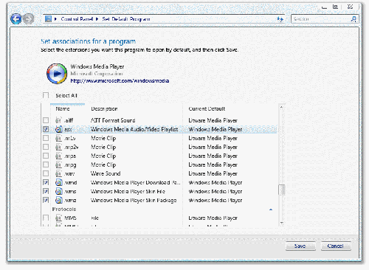Click the .mp2v file type icon
The height and width of the screenshot is (270, 369).
click(x=58, y=147)
